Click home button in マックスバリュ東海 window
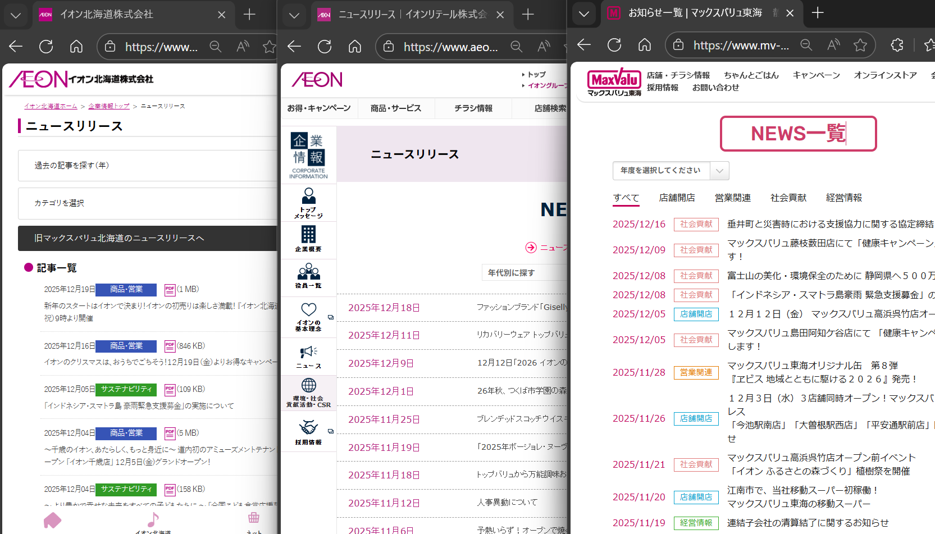This screenshot has width=935, height=534. tap(645, 45)
